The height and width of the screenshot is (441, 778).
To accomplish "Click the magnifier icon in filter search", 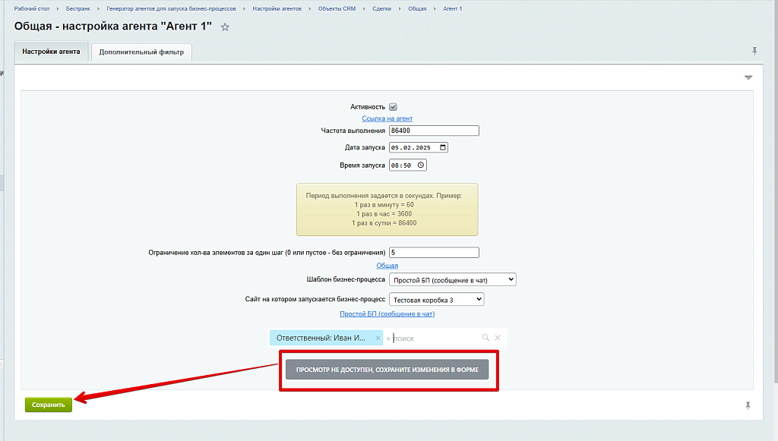I will [485, 338].
